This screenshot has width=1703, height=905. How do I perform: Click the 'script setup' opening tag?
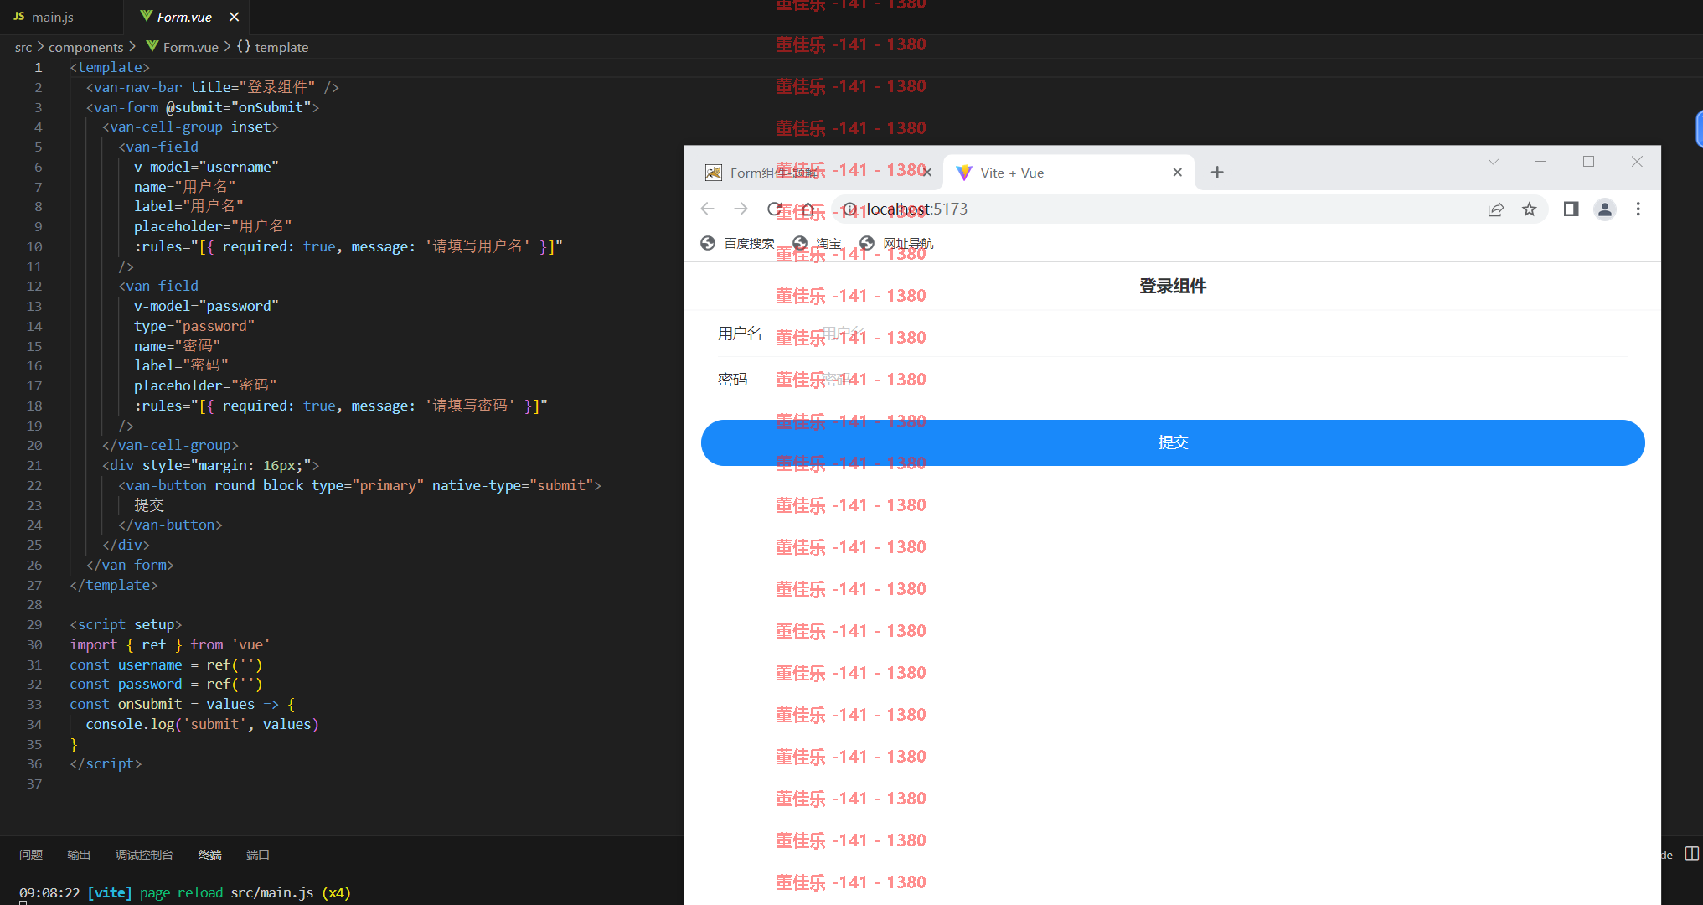click(126, 624)
